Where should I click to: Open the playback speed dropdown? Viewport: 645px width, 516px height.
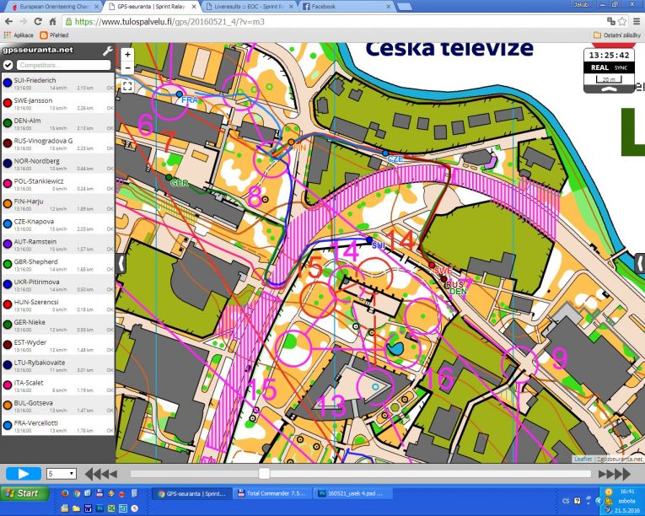pyautogui.click(x=61, y=474)
